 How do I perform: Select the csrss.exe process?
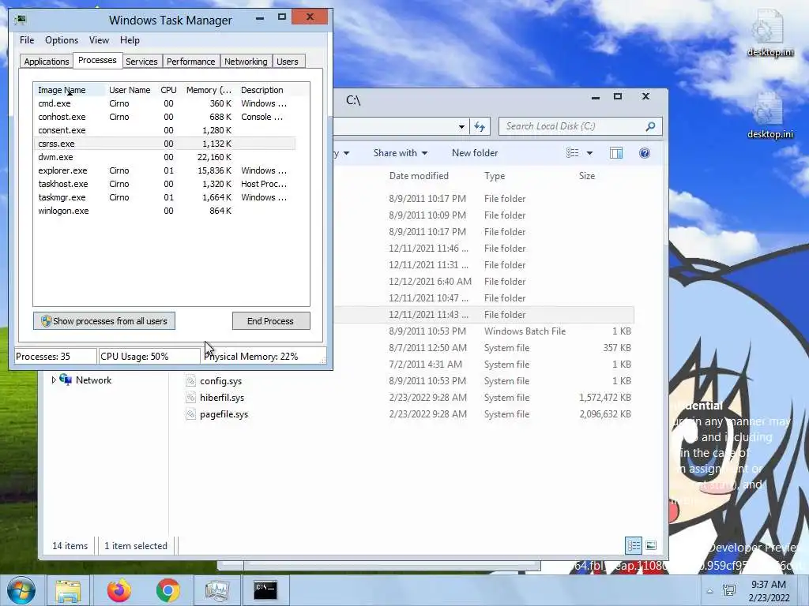[x=164, y=144]
